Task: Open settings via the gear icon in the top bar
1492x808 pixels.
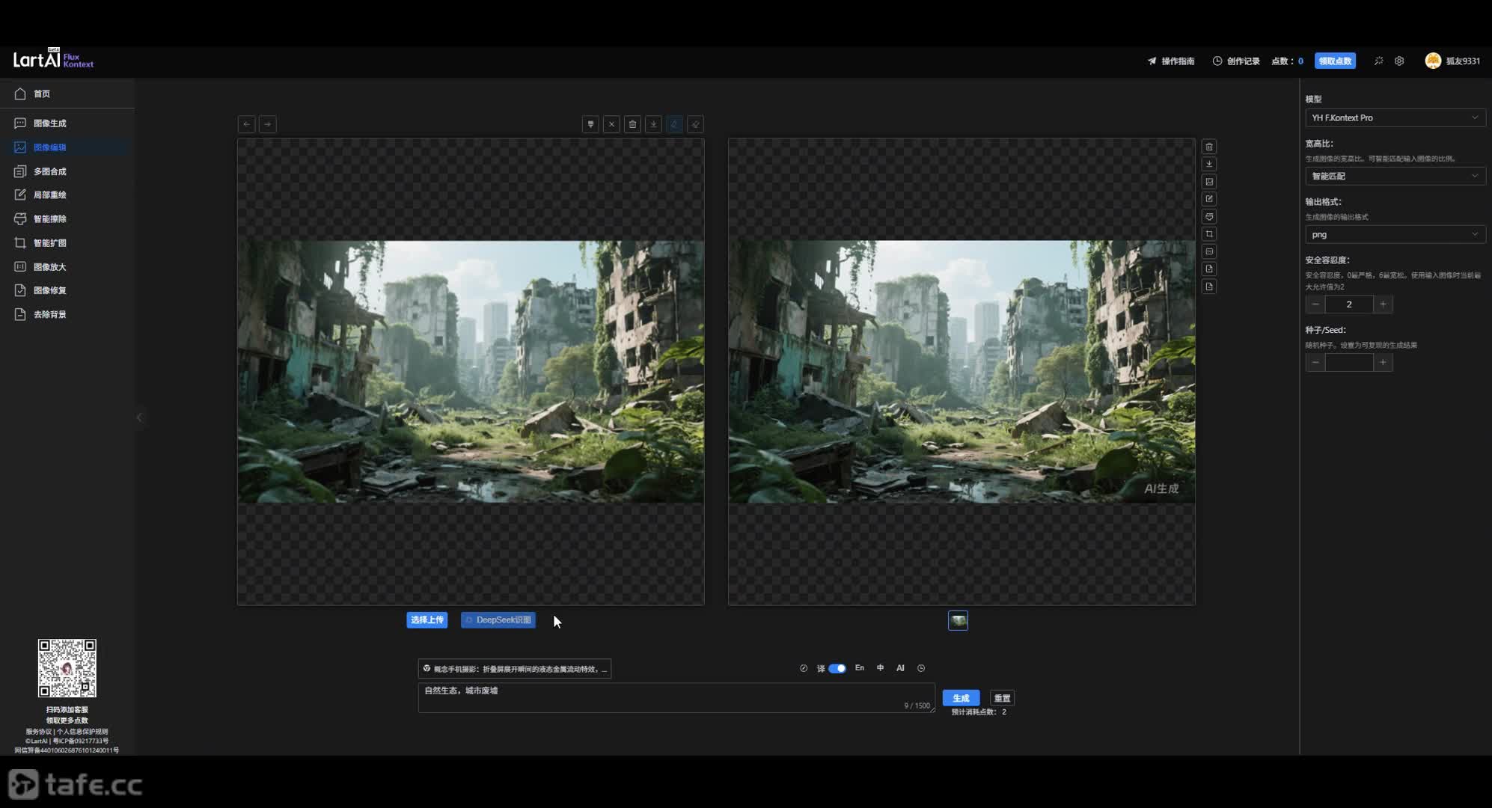Action: (1399, 61)
